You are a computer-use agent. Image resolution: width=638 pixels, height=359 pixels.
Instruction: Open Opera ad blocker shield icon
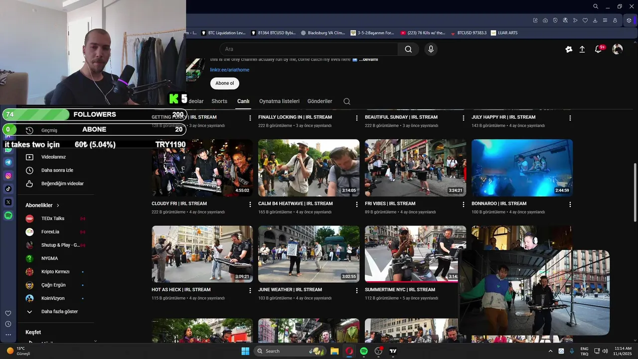pyautogui.click(x=555, y=20)
